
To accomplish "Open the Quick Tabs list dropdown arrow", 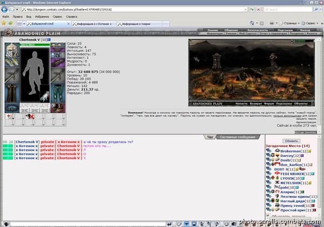I will click(x=24, y=24).
